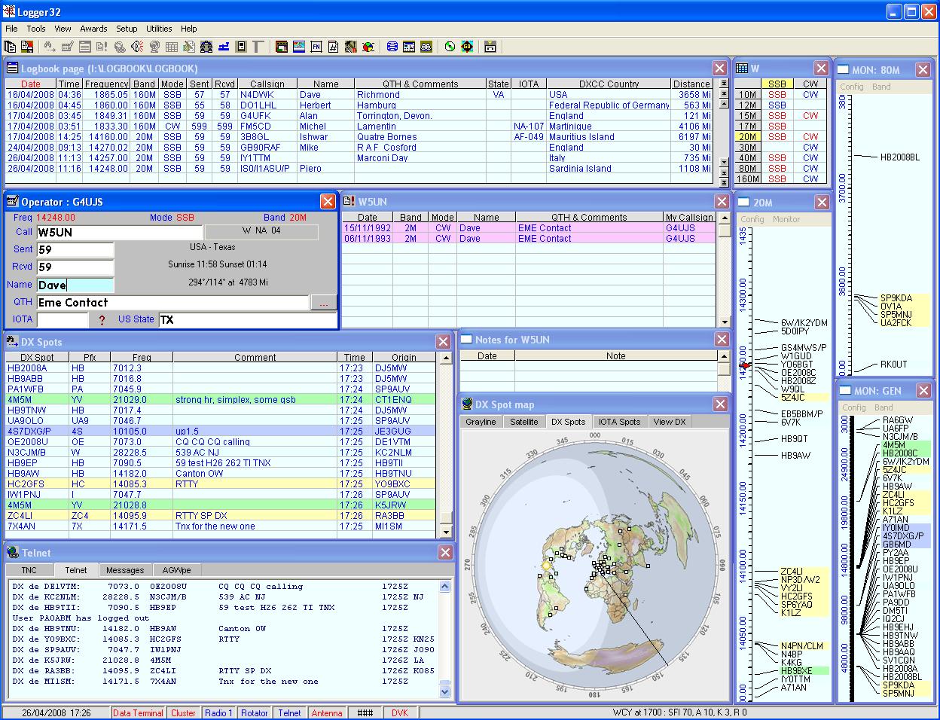Click the ... button beside QTH field
Viewport: 940px width, 720px height.
(324, 303)
